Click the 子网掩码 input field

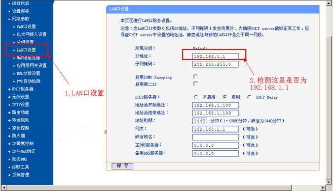pyautogui.click(x=216, y=64)
